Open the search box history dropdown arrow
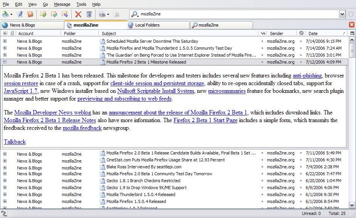The height and width of the screenshot is (218, 356). click(x=342, y=14)
